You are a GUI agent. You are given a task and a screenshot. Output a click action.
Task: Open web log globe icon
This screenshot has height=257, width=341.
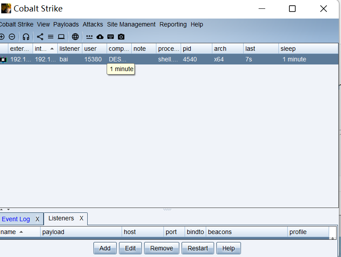tap(75, 37)
